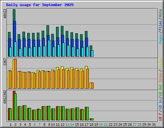
Task: Click the 'Daily usage for September 2025' title
Action: point(40,5)
